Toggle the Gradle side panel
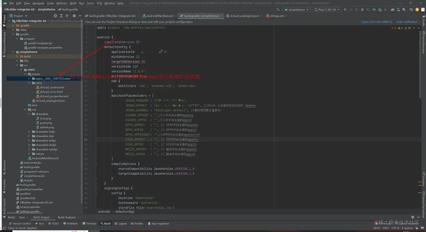The width and height of the screenshot is (426, 232). [423, 21]
